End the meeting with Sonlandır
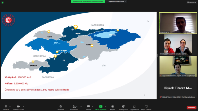198x111 pixels. click(191, 108)
